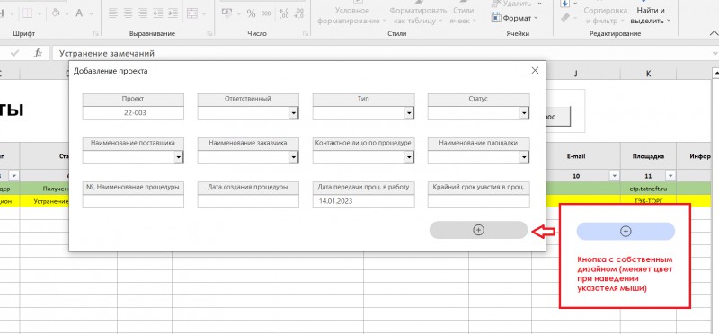Open the Ответственный combo box
The width and height of the screenshot is (719, 334).
294,113
